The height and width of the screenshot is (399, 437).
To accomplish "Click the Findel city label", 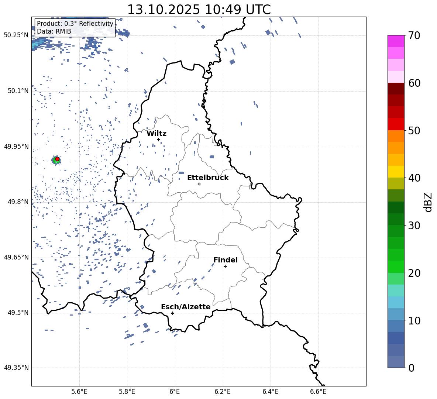I will click(x=226, y=260).
